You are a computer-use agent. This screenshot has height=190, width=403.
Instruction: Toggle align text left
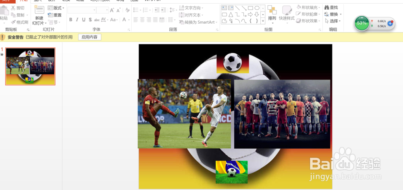[x=136, y=20]
